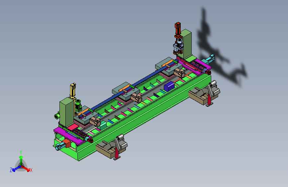Select the middle gray clamping fixture plate

tap(126, 92)
